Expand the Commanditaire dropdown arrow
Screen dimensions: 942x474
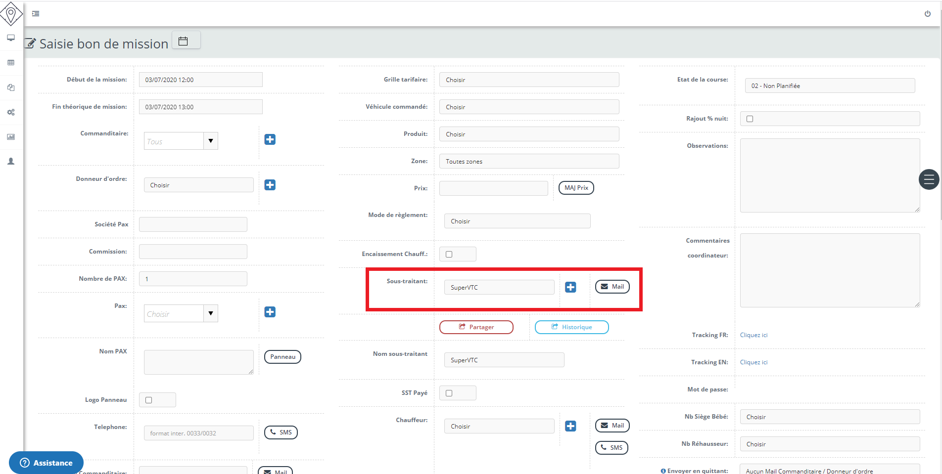tap(211, 141)
